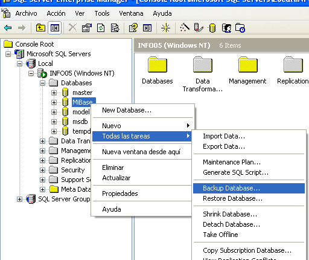Image resolution: width=309 pixels, height=260 pixels.
Task: Toggle the Show/Hide Console Tree icon
Action: tap(54, 28)
